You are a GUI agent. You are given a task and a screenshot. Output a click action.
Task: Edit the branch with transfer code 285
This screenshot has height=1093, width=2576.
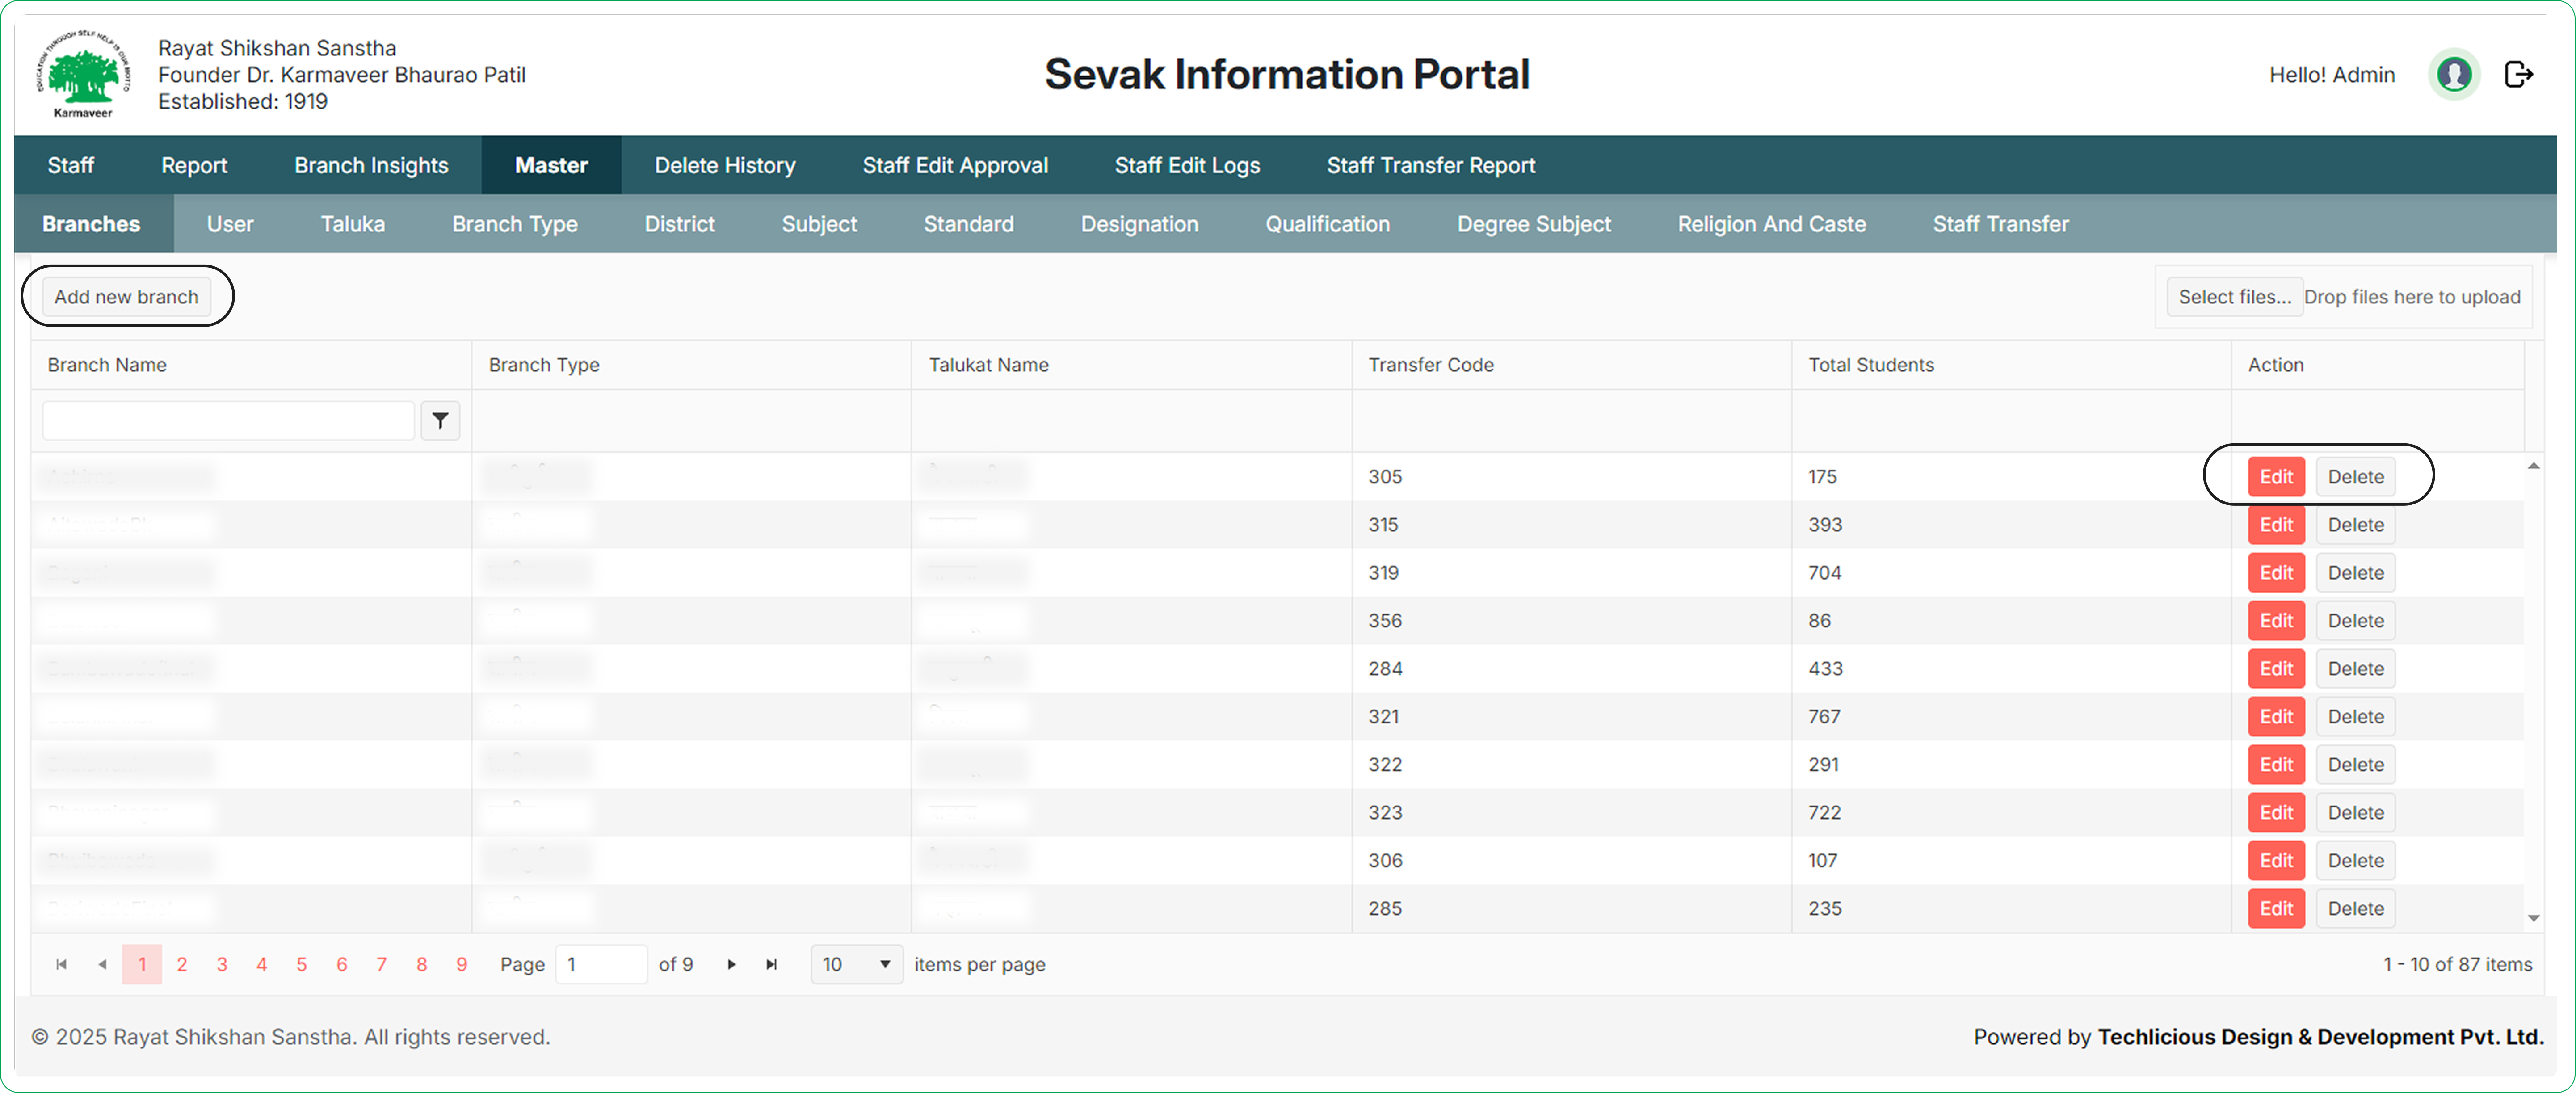point(2276,909)
